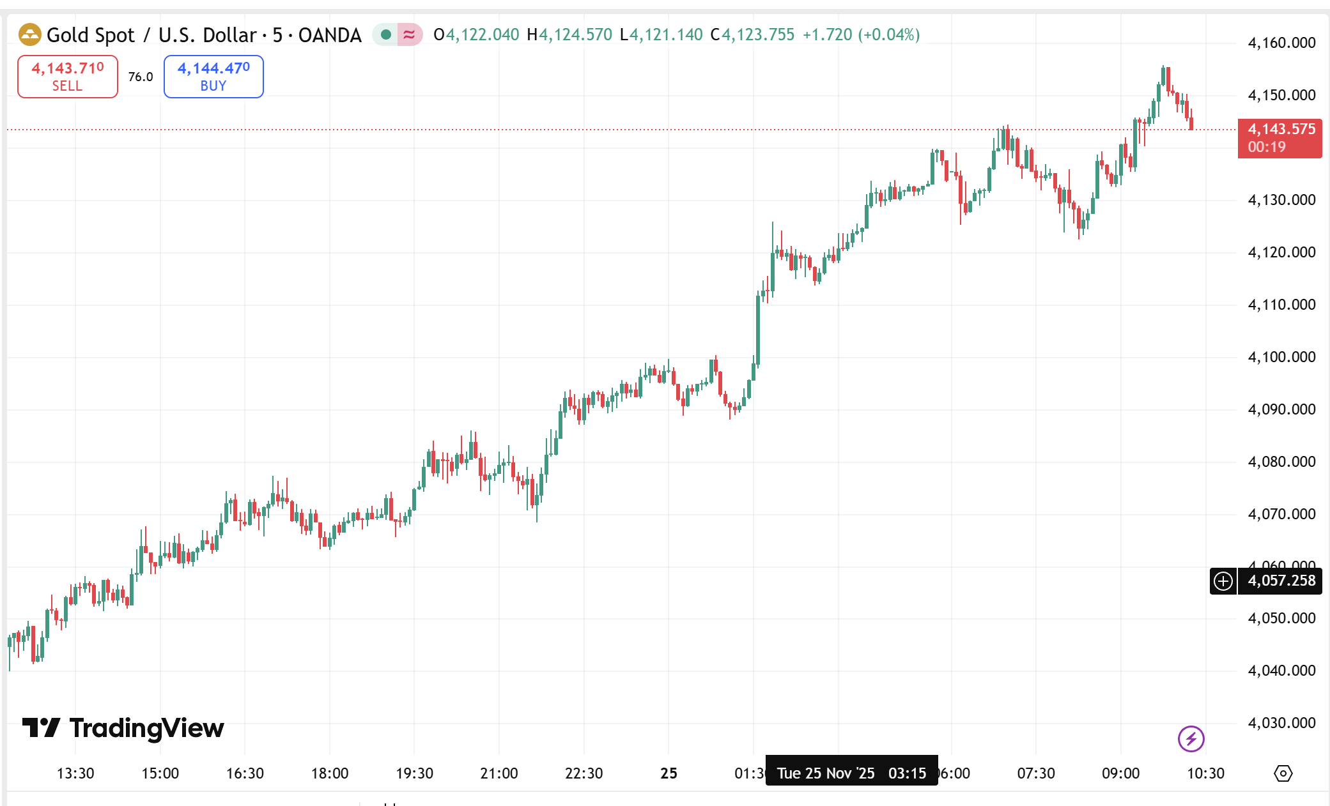The image size is (1330, 806).
Task: Click the 4,160.000 price axis label
Action: (1281, 43)
